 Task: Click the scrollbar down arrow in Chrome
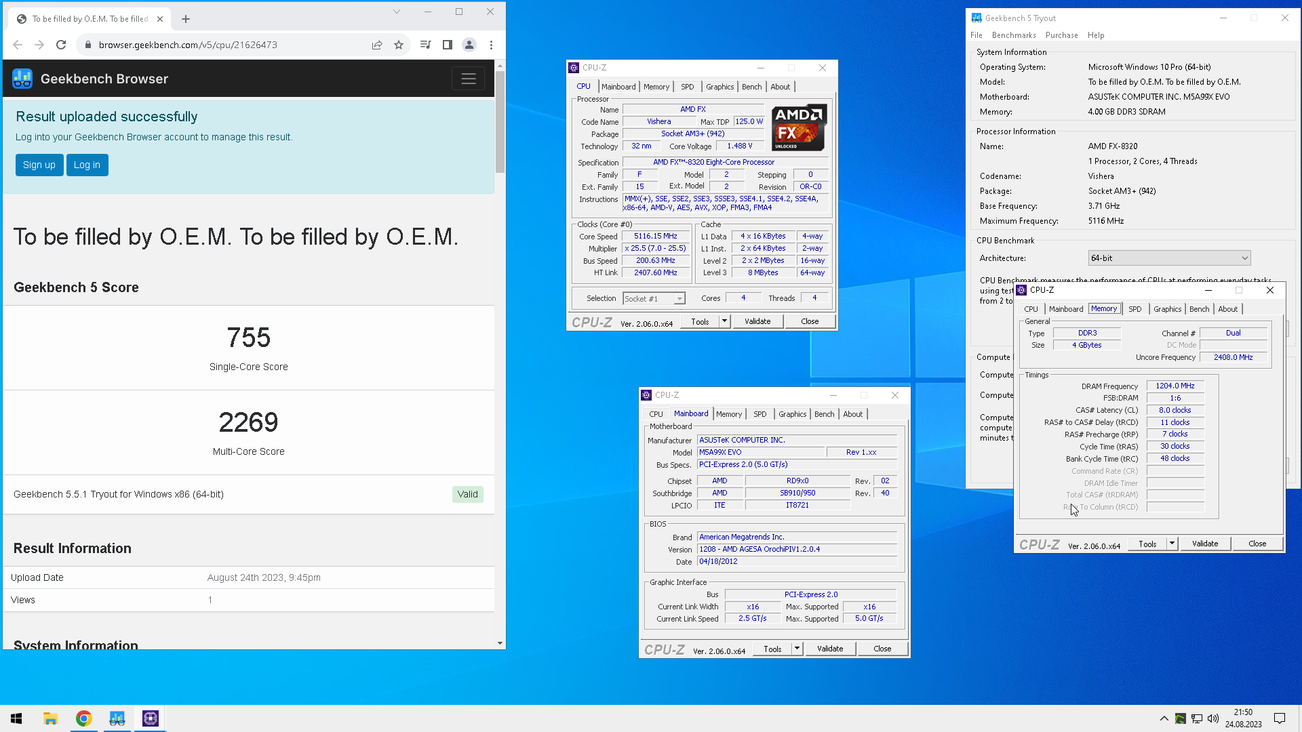tap(500, 643)
